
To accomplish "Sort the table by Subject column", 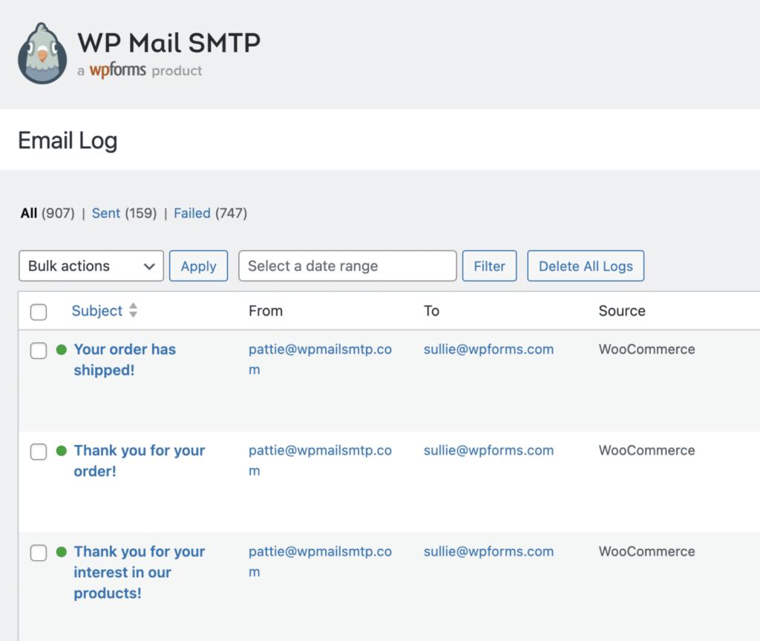I will 97,310.
